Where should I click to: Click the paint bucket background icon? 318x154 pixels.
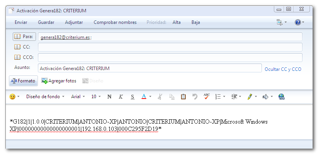point(265,97)
